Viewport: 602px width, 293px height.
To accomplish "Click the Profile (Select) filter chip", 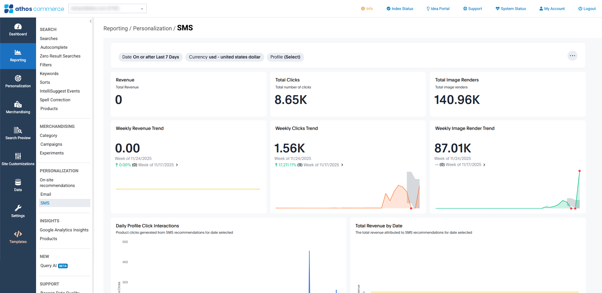I will click(x=285, y=57).
